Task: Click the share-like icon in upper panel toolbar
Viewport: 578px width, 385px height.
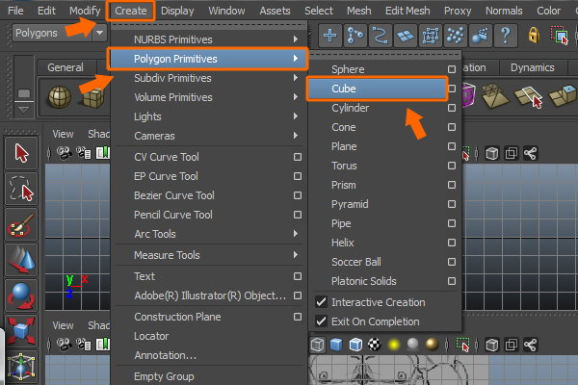Action: coord(530,153)
